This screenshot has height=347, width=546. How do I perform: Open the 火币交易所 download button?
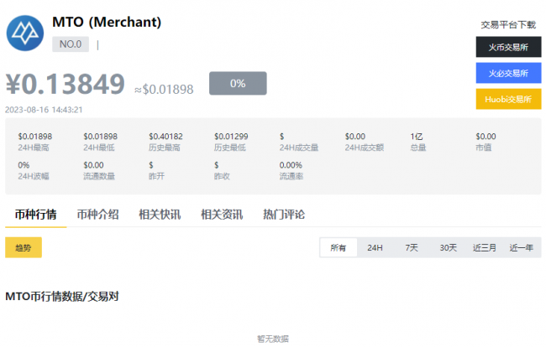(508, 47)
